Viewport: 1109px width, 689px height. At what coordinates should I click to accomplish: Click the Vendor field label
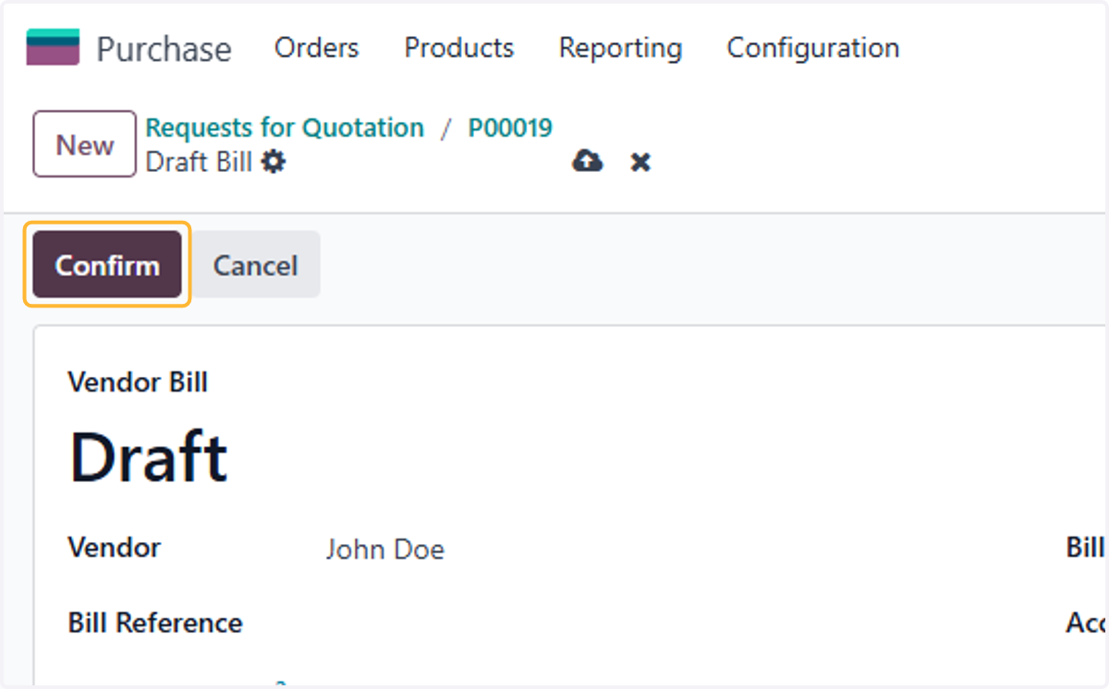point(115,548)
